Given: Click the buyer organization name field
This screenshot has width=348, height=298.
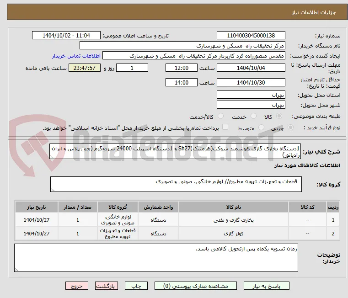Looking at the screenshot, I should pos(182,46).
